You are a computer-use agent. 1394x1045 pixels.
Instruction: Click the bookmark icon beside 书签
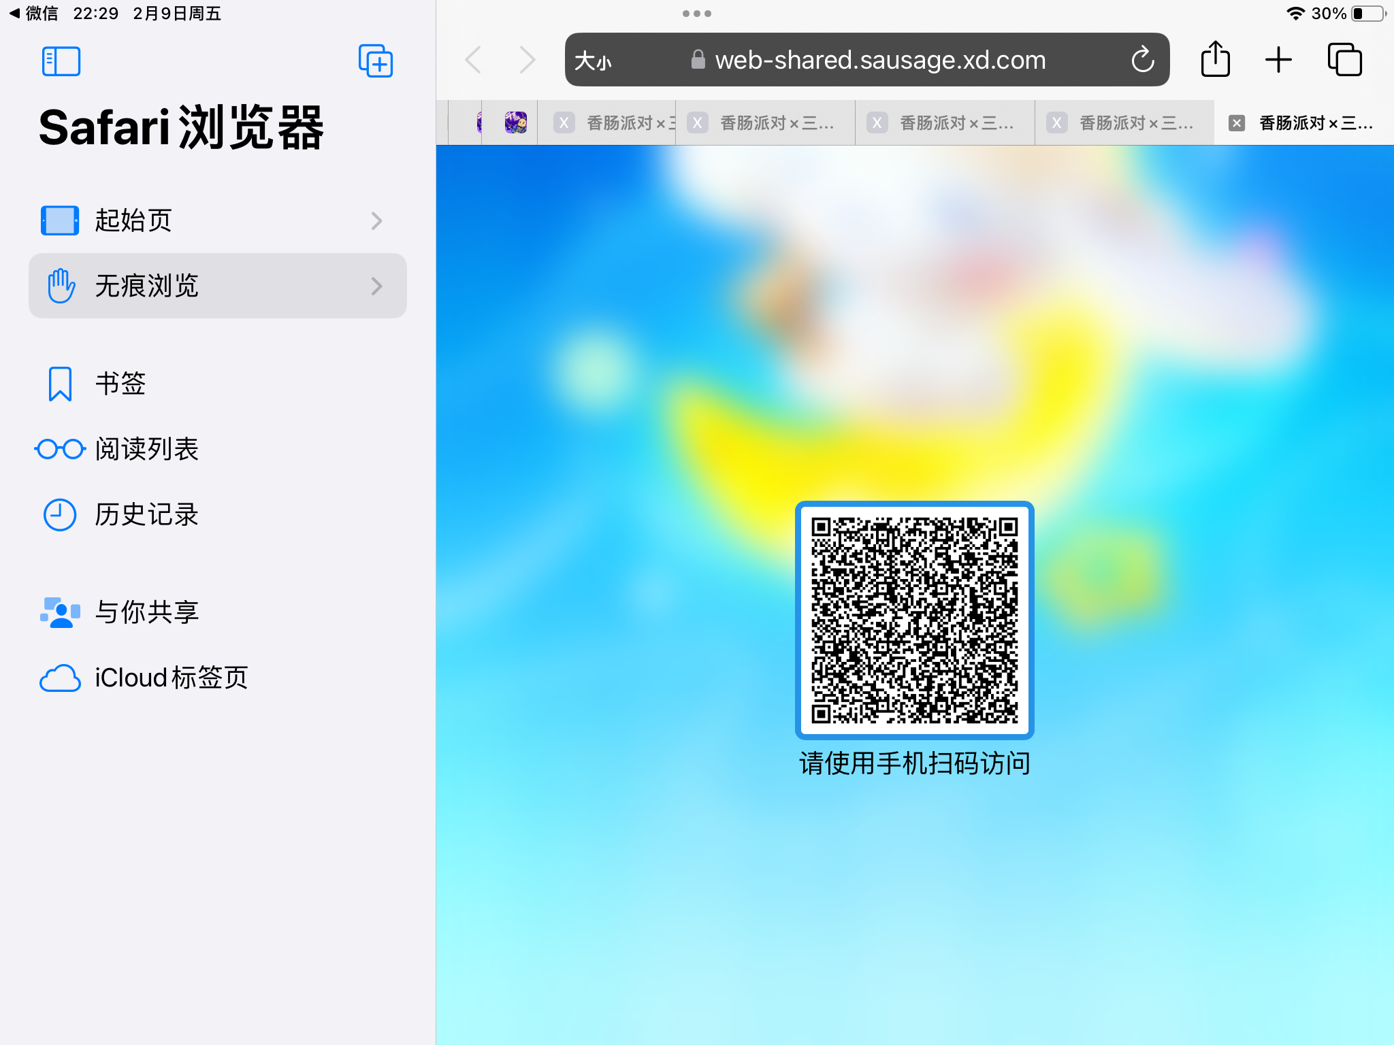[x=60, y=384]
